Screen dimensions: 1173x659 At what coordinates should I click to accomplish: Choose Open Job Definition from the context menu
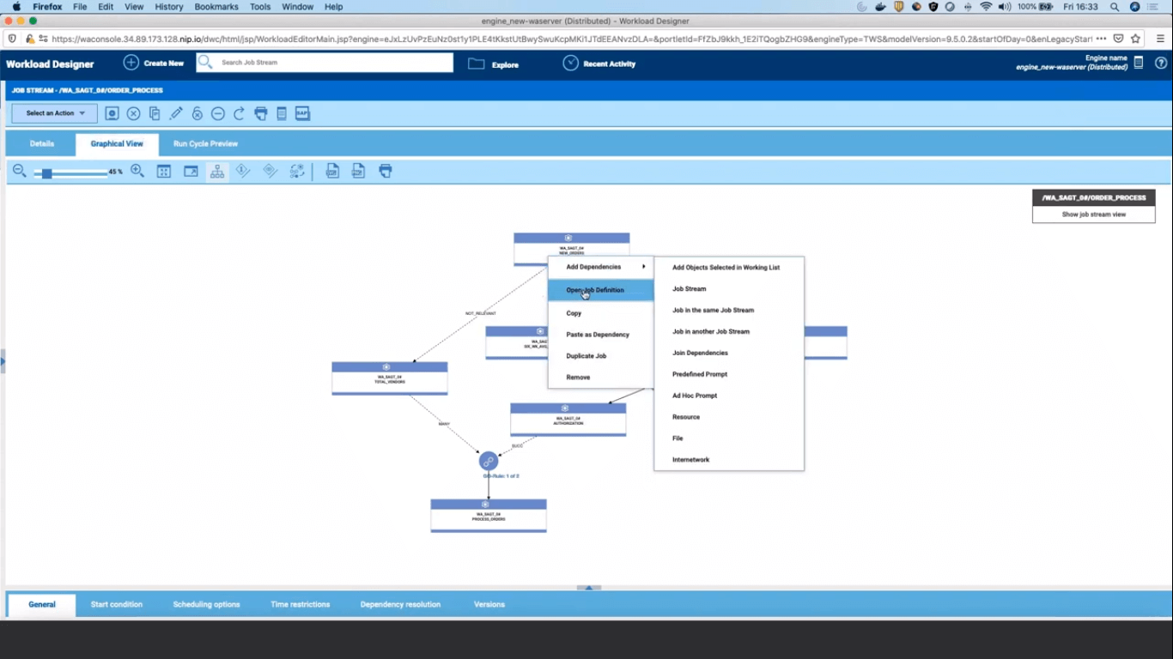point(595,290)
